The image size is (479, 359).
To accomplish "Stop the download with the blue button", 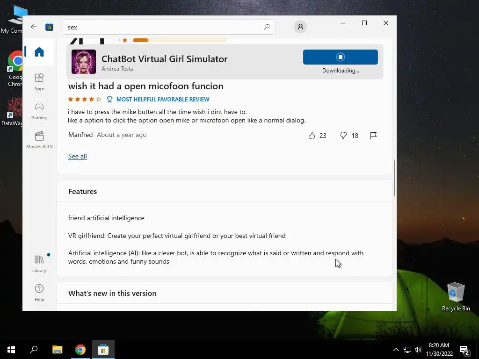I will click(341, 57).
